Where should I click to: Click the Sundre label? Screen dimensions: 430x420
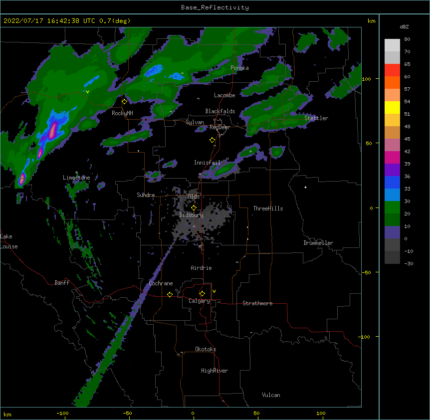(146, 195)
